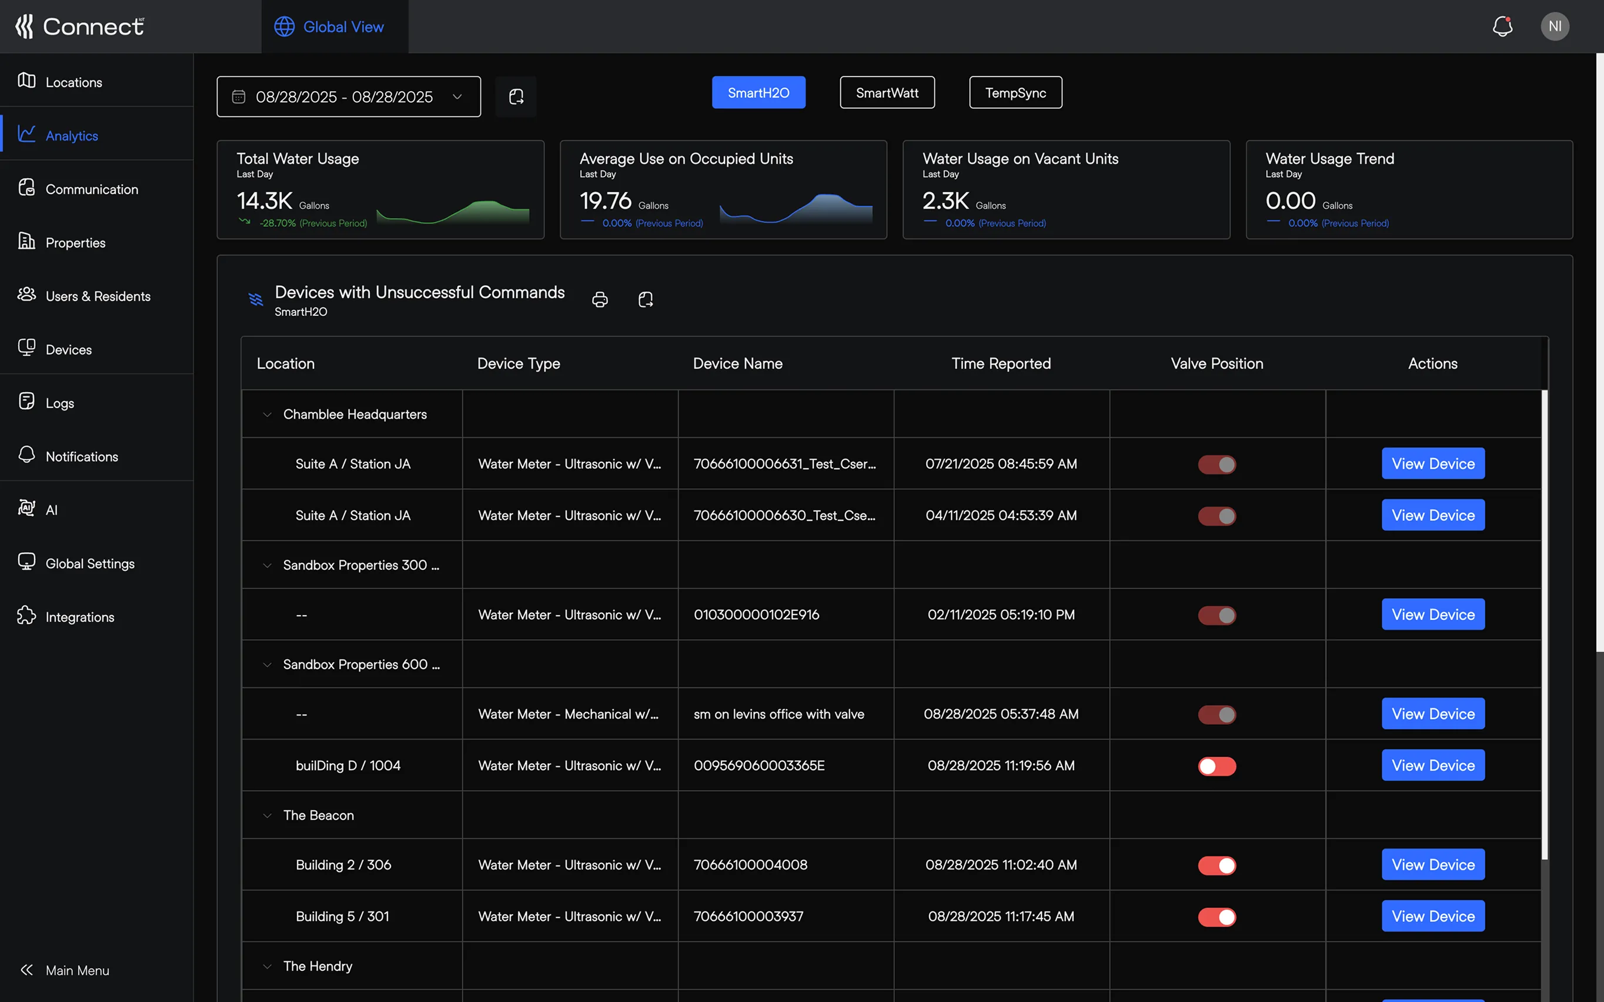Switch to the TempSync tab

coord(1015,93)
